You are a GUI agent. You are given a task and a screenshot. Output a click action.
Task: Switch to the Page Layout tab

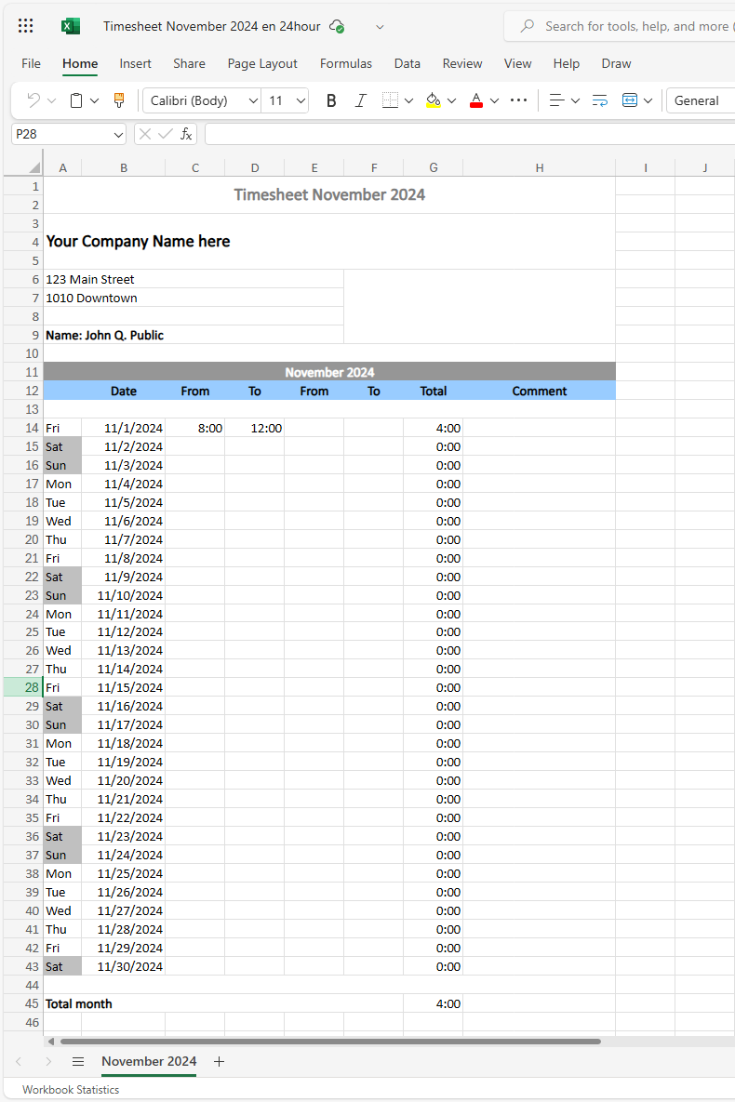[262, 63]
